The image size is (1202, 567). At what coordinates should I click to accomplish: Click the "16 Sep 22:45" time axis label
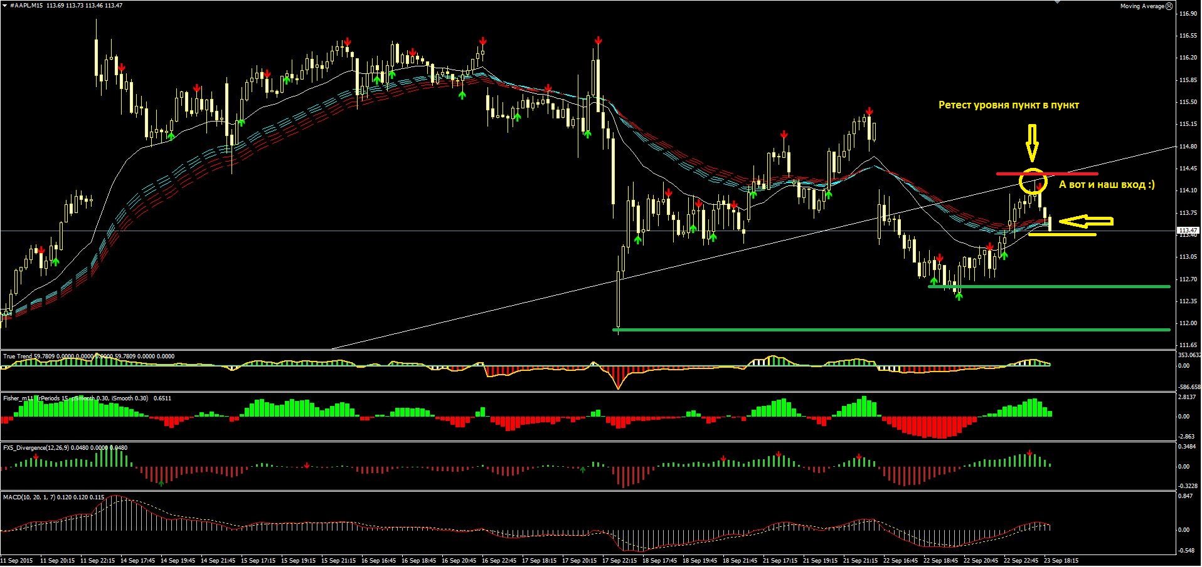coord(499,560)
